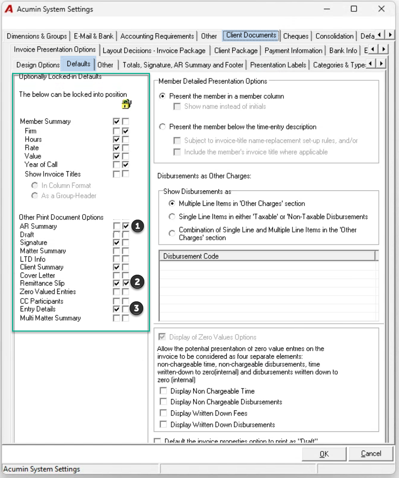Enable Display Non Chargeable Time
The width and height of the screenshot is (399, 478).
tap(163, 391)
